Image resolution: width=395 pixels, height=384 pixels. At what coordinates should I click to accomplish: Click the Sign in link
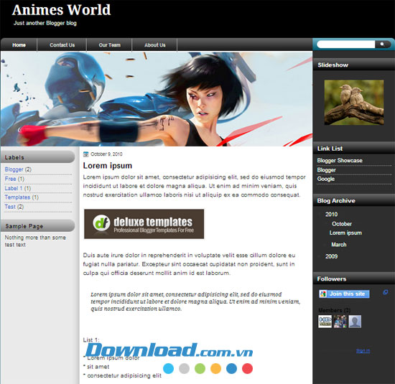pos(363,351)
